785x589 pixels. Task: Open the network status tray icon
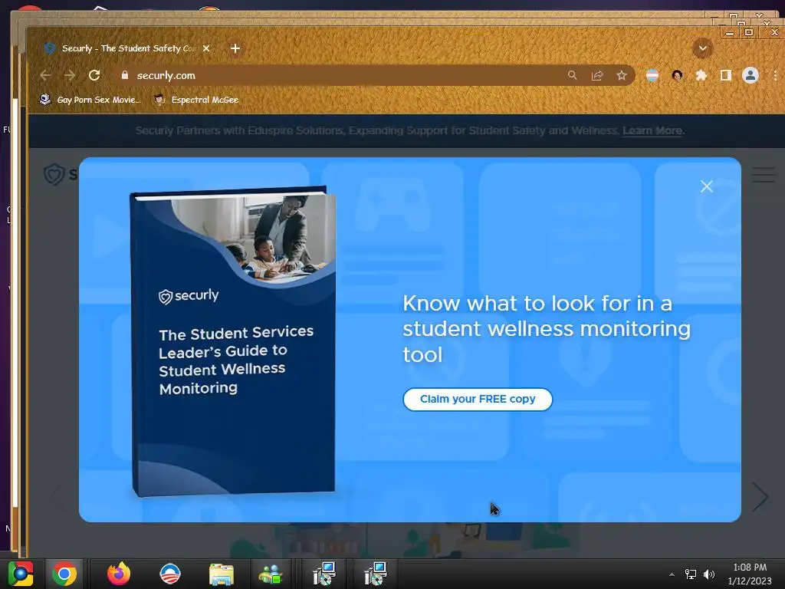tap(691, 574)
